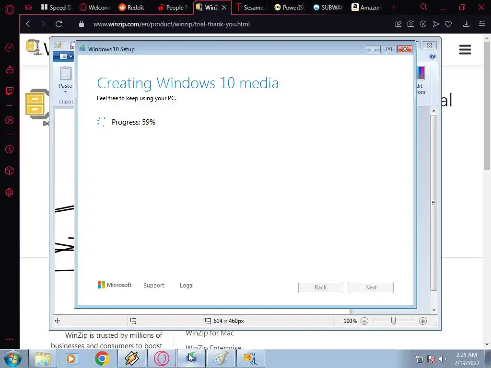
Task: Open History clock icon in sidebar
Action: coord(10,149)
